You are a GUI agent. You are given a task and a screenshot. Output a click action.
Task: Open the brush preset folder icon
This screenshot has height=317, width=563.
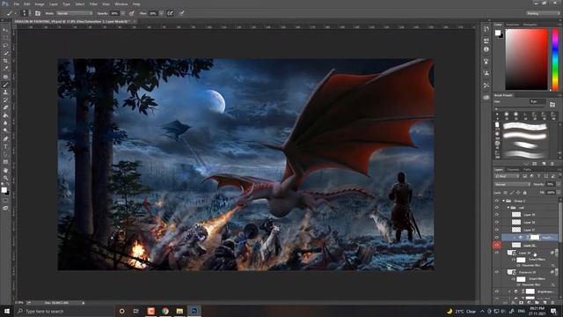tap(552, 105)
